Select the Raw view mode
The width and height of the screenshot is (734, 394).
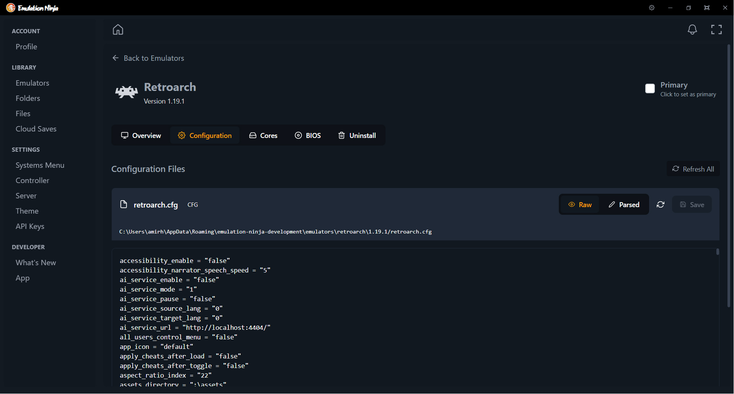pos(580,204)
